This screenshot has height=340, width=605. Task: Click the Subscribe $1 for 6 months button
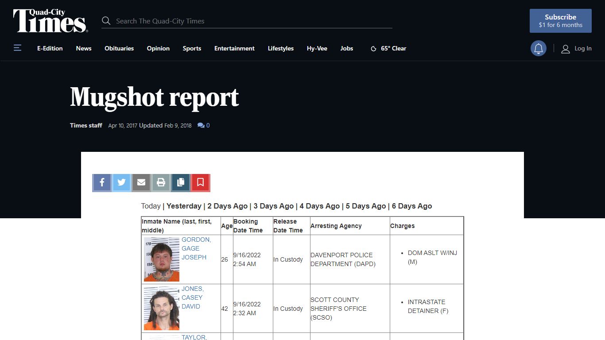[x=561, y=21]
